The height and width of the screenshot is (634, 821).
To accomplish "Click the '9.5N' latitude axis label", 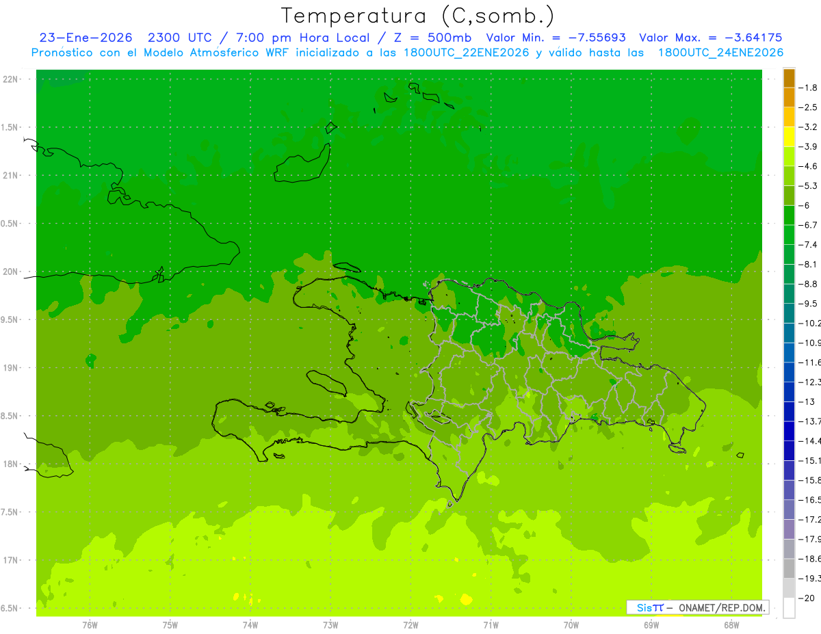I will click(x=10, y=319).
